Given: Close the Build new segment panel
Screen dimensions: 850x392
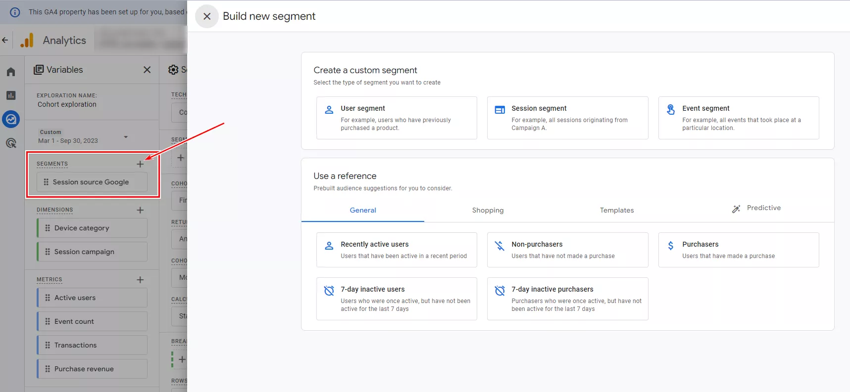Looking at the screenshot, I should coord(207,16).
